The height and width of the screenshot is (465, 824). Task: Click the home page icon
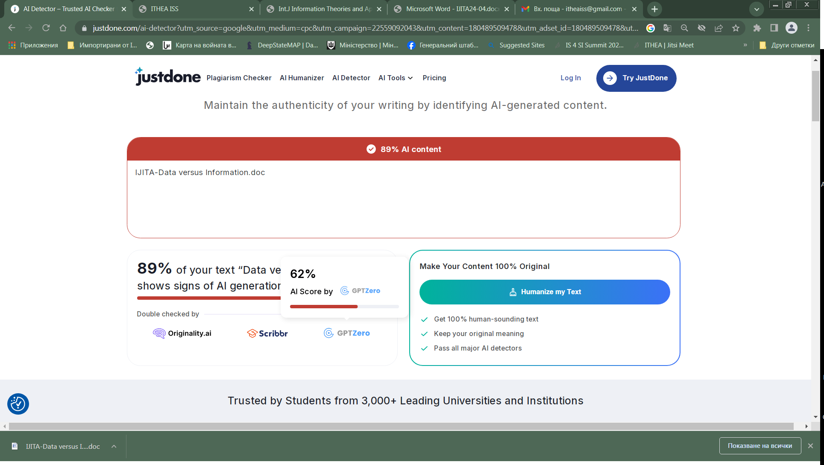(63, 28)
